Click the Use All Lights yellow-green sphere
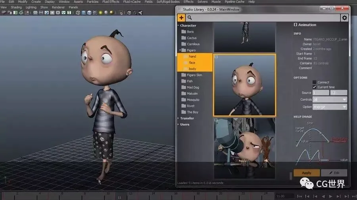Viewport: 357px width, 200px height. pos(100,13)
